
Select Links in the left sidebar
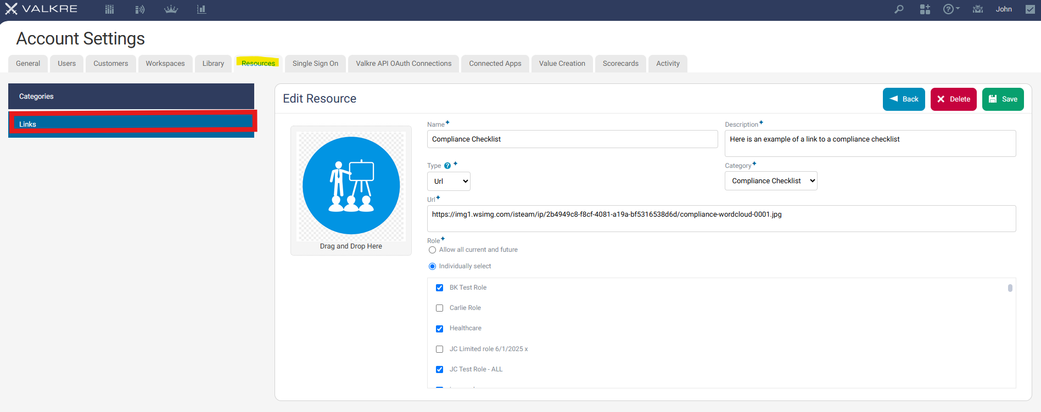pyautogui.click(x=131, y=124)
